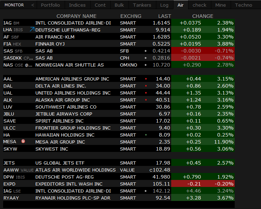The height and width of the screenshot is (209, 261).
Task: Select the SKYW ticker symbol
Action: tap(10, 149)
